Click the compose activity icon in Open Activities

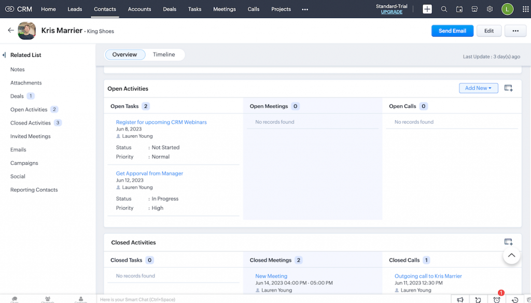(508, 88)
